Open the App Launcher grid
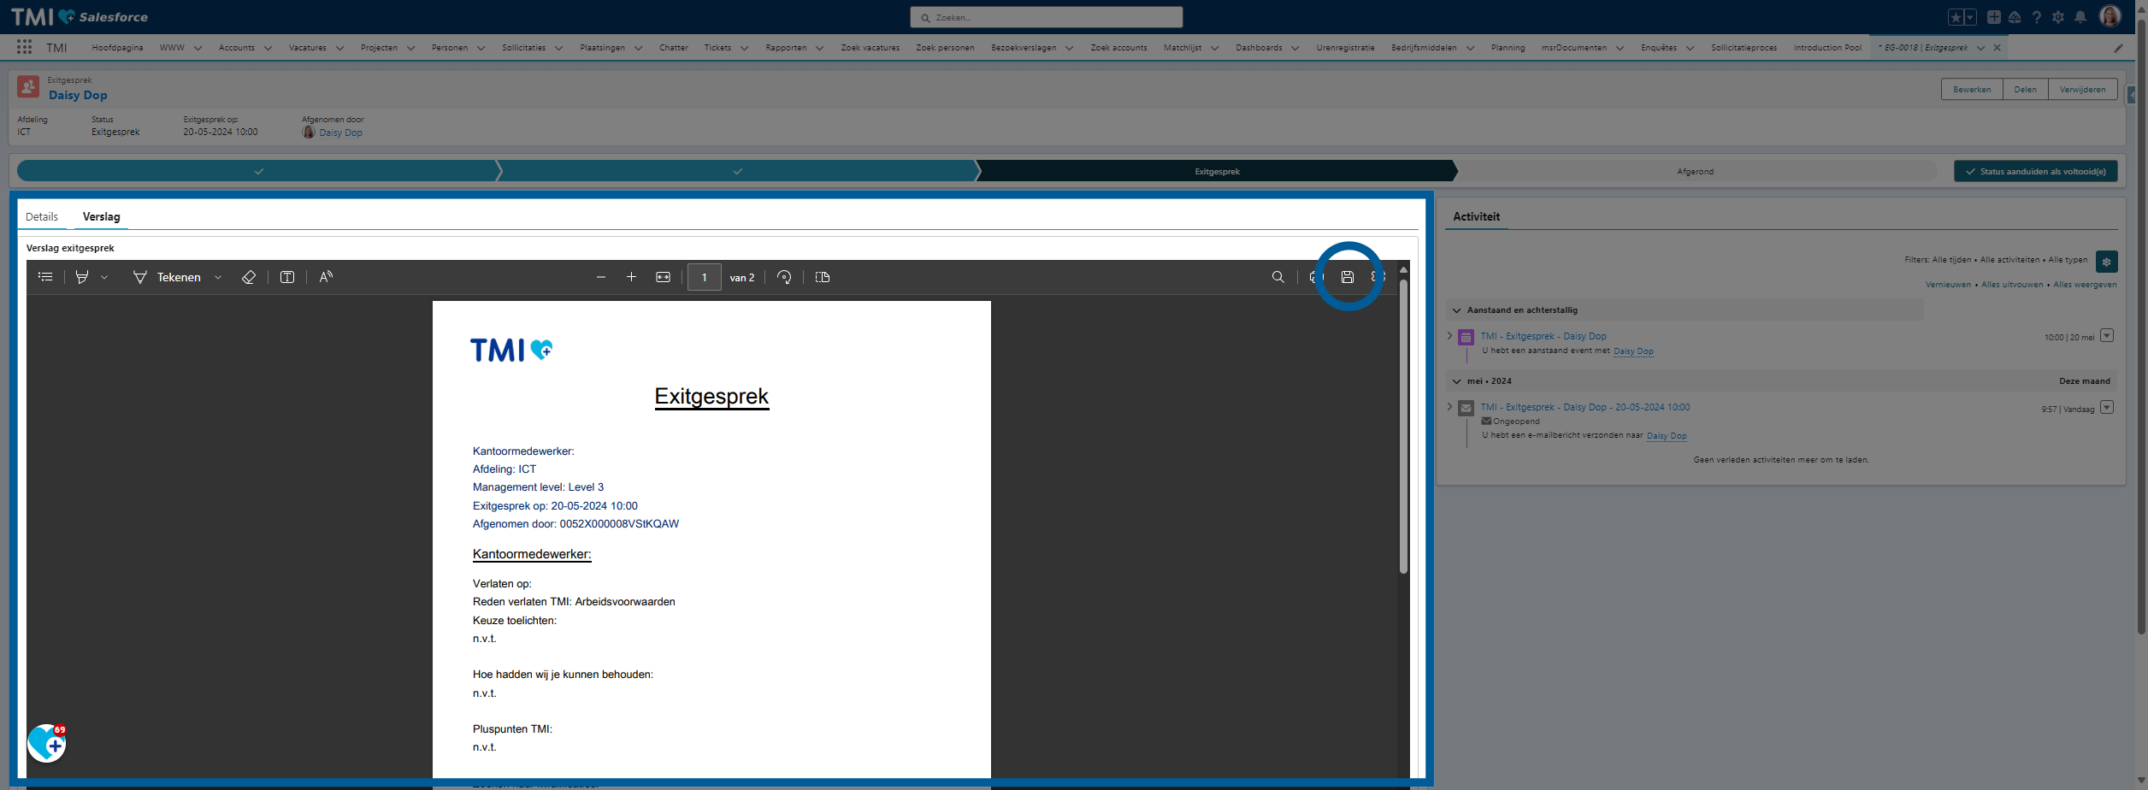Viewport: 2148px width, 790px height. 24,48
